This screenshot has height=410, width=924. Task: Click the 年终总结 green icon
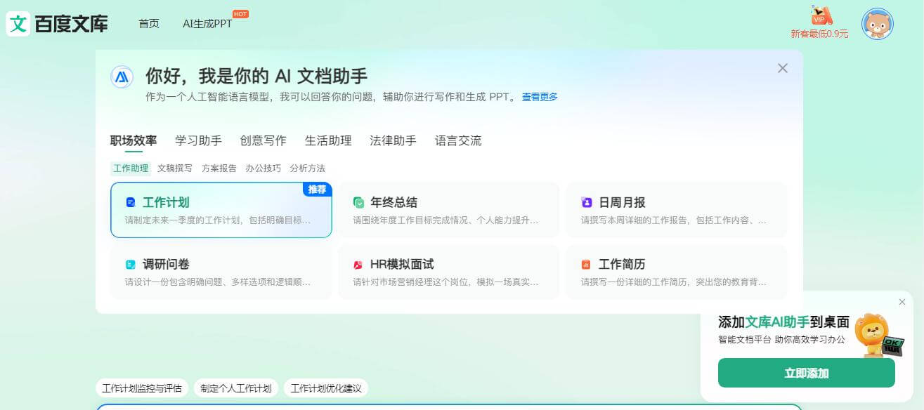[358, 201]
